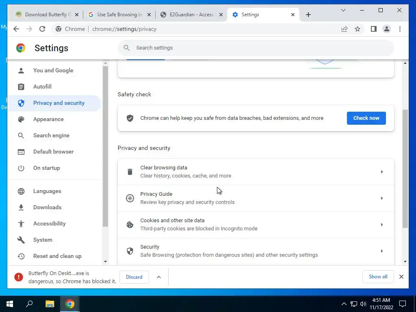
Task: Open Clear browsing data row
Action: (256, 172)
